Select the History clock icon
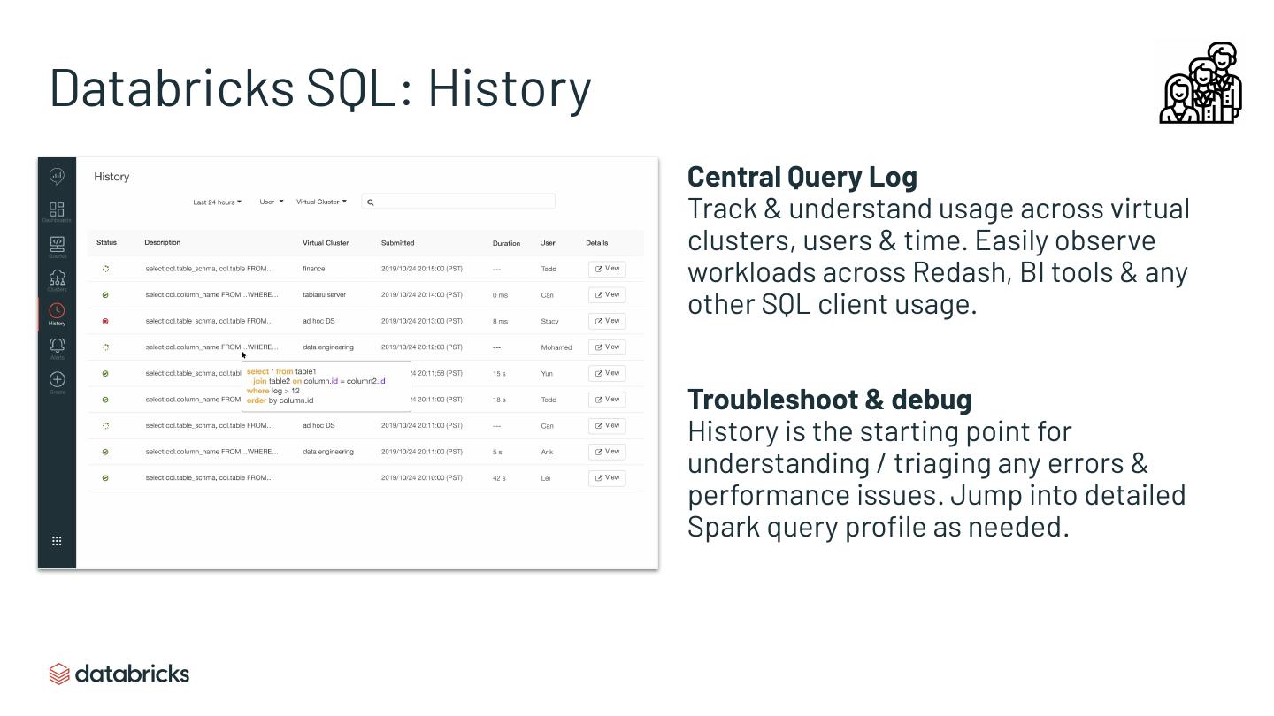1274x716 pixels. tap(57, 313)
